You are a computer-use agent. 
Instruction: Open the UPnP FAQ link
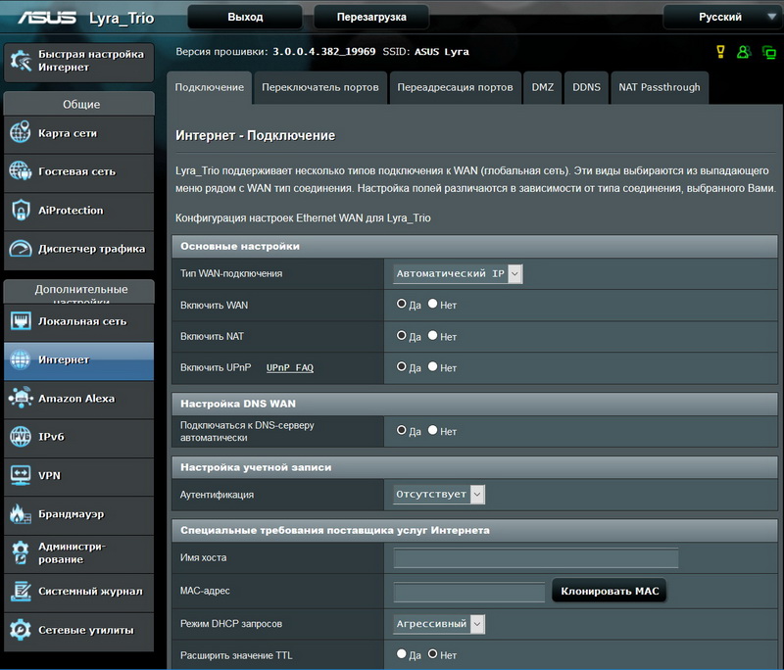click(290, 368)
